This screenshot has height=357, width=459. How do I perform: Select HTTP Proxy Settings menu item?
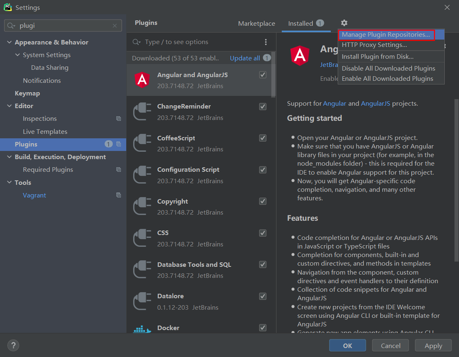pos(391,45)
